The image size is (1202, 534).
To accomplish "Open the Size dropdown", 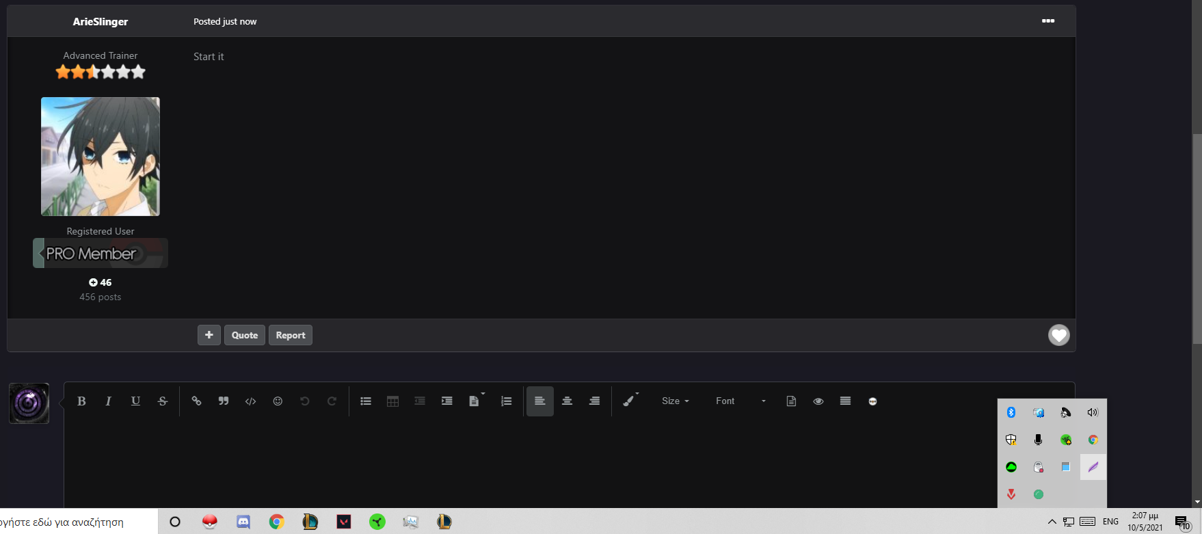I will 675,401.
